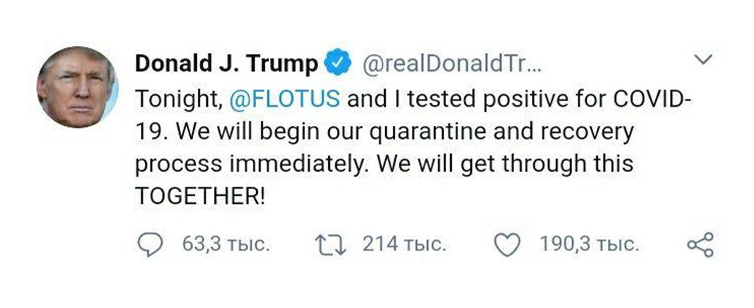Click the retweet arrows icon
The image size is (754, 308).
332,244
